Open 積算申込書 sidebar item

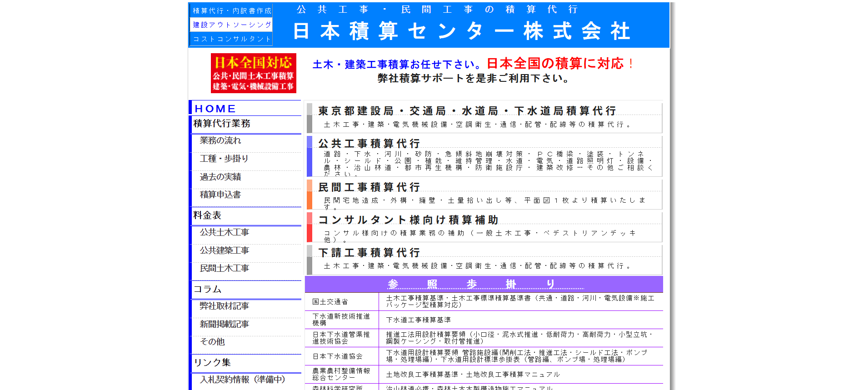tap(220, 195)
